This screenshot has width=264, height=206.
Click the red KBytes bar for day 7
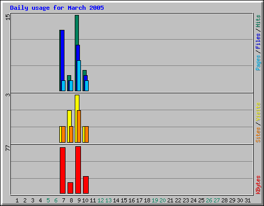pyautogui.click(x=62, y=170)
